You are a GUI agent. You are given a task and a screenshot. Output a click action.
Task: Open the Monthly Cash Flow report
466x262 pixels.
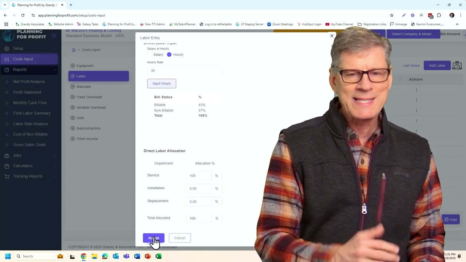pos(30,103)
